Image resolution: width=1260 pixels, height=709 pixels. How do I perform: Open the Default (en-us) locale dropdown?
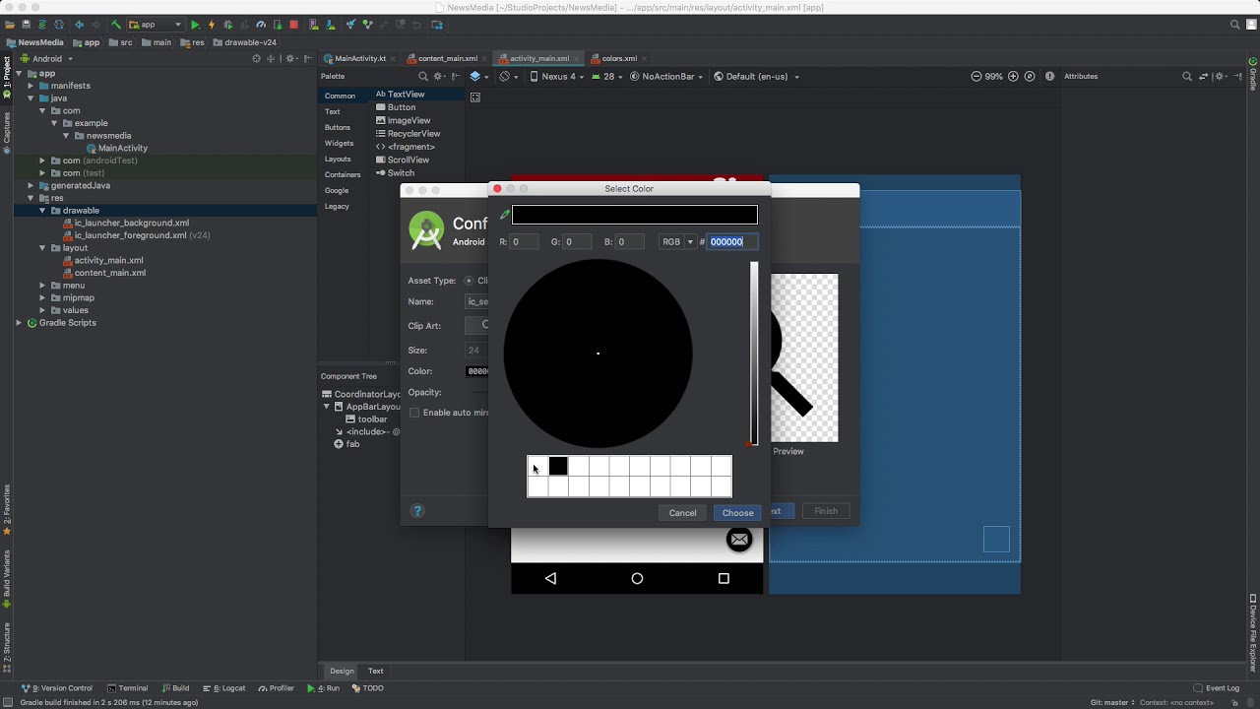pyautogui.click(x=756, y=76)
